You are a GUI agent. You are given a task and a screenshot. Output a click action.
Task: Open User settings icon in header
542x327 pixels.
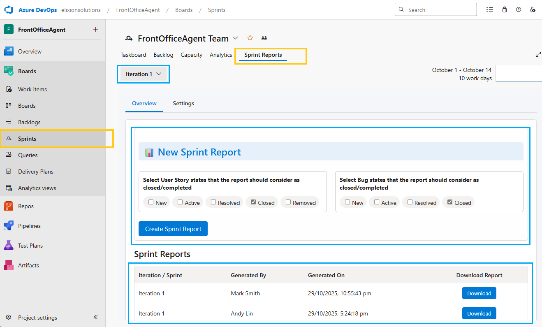pos(533,10)
